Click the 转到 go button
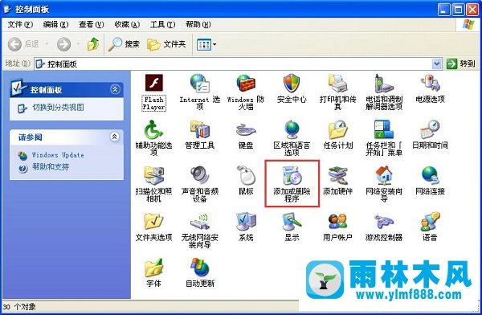This screenshot has width=482, height=315. [461, 63]
